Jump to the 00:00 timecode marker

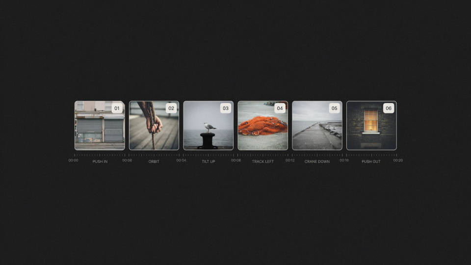point(73,160)
